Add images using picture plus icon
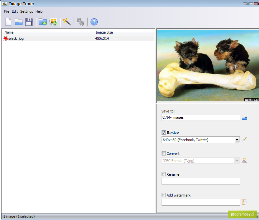This screenshot has width=259, height=220. coord(53,22)
